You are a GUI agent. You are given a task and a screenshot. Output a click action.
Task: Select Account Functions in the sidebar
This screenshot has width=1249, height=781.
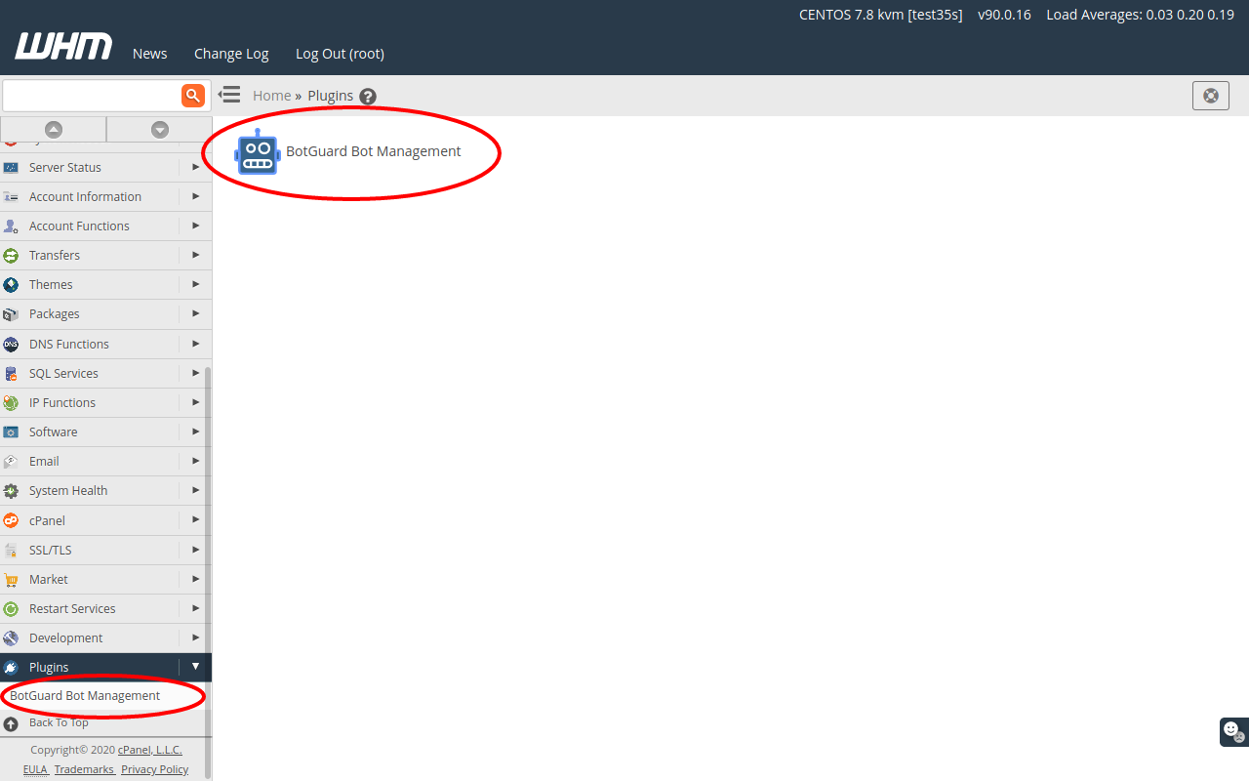click(79, 226)
